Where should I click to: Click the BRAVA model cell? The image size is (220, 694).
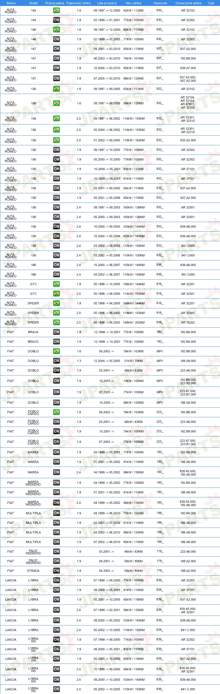pos(33,332)
